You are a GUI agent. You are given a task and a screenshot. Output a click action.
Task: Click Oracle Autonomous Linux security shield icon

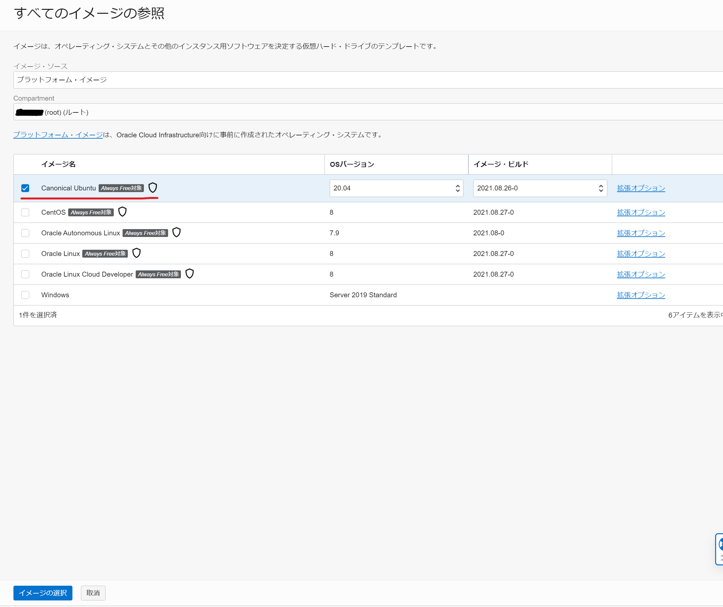[176, 232]
